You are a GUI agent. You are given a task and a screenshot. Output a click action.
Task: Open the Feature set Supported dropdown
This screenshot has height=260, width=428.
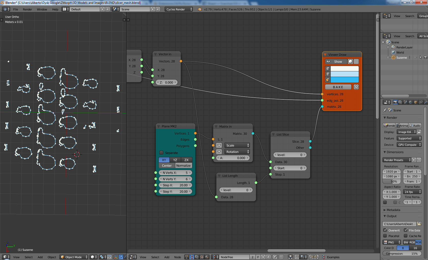click(409, 138)
